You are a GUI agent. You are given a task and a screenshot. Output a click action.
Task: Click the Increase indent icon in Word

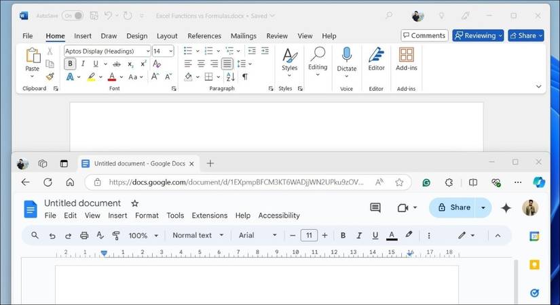point(265,51)
